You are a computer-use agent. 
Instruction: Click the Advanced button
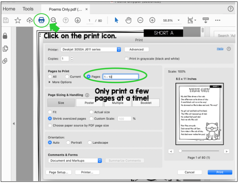(137, 50)
